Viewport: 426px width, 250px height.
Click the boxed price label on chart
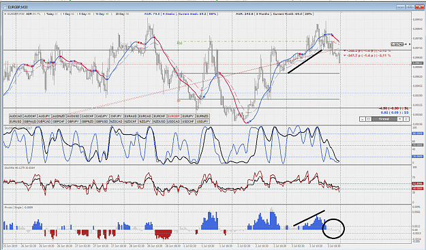pos(397,44)
